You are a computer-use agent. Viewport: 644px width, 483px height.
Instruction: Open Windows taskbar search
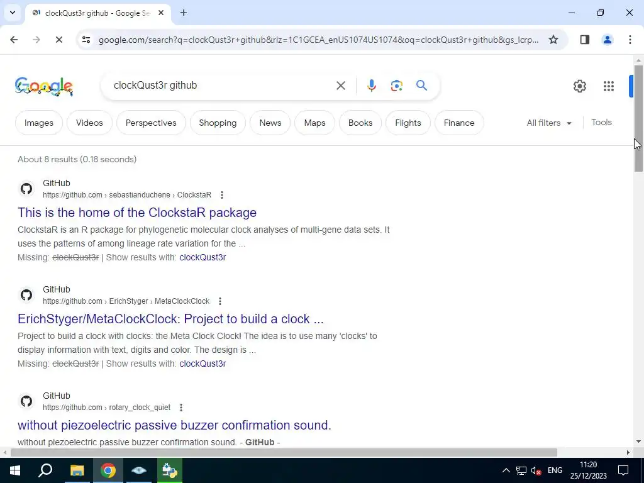(x=45, y=470)
